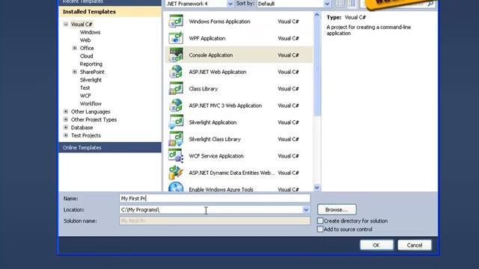Select the Class Library template icon
479x269 pixels.
(x=176, y=88)
